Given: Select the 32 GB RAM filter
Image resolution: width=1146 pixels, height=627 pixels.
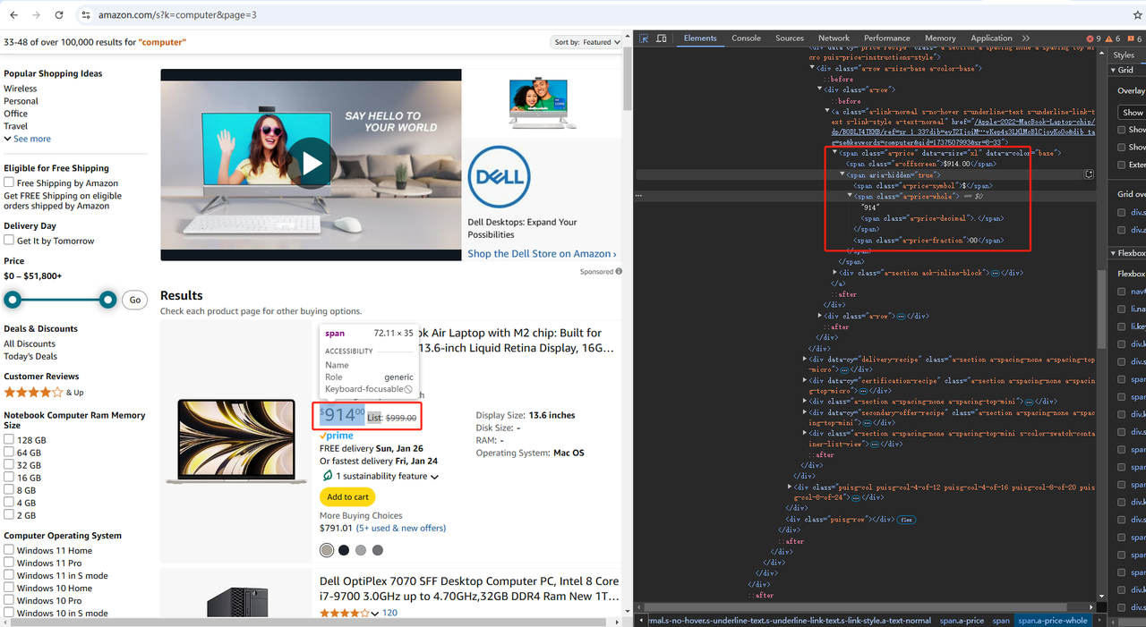Looking at the screenshot, I should click(9, 465).
